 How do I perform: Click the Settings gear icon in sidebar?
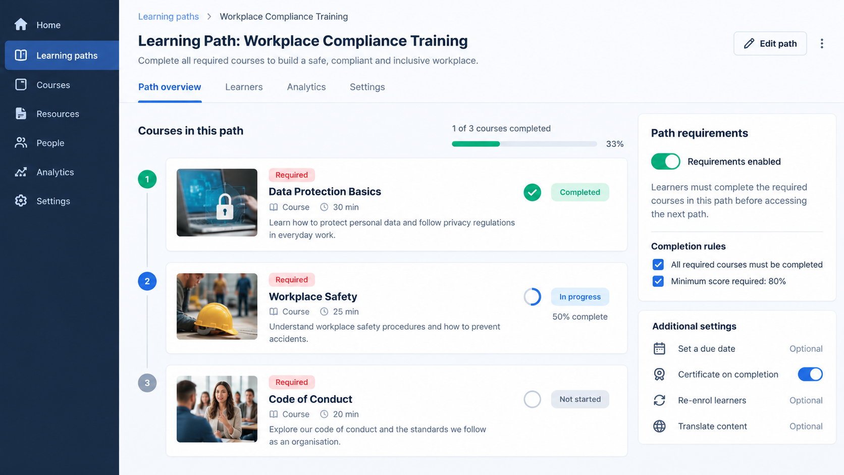click(21, 201)
